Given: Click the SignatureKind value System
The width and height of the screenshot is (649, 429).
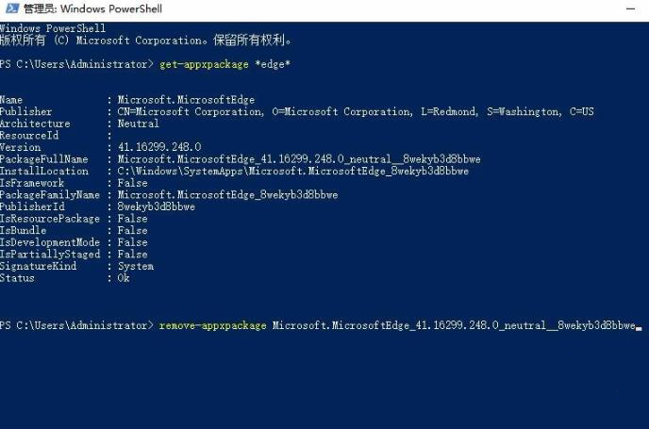Looking at the screenshot, I should (x=136, y=266).
